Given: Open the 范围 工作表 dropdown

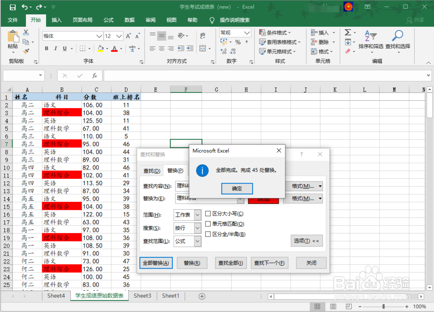Looking at the screenshot, I should pyautogui.click(x=197, y=215).
